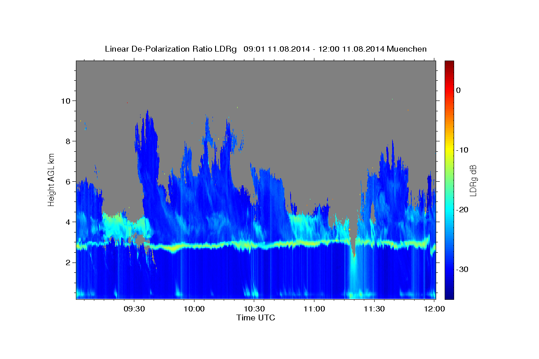Click the colorbar value -30 label

pos(462,269)
